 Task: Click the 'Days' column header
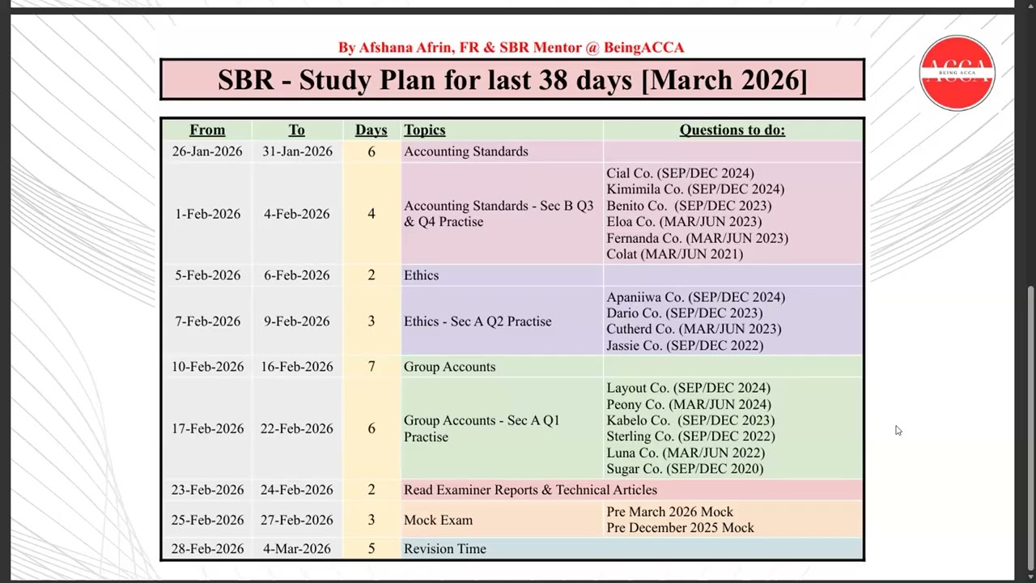coord(372,130)
